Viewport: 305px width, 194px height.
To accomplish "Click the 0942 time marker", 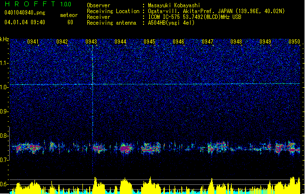I will (62, 41).
